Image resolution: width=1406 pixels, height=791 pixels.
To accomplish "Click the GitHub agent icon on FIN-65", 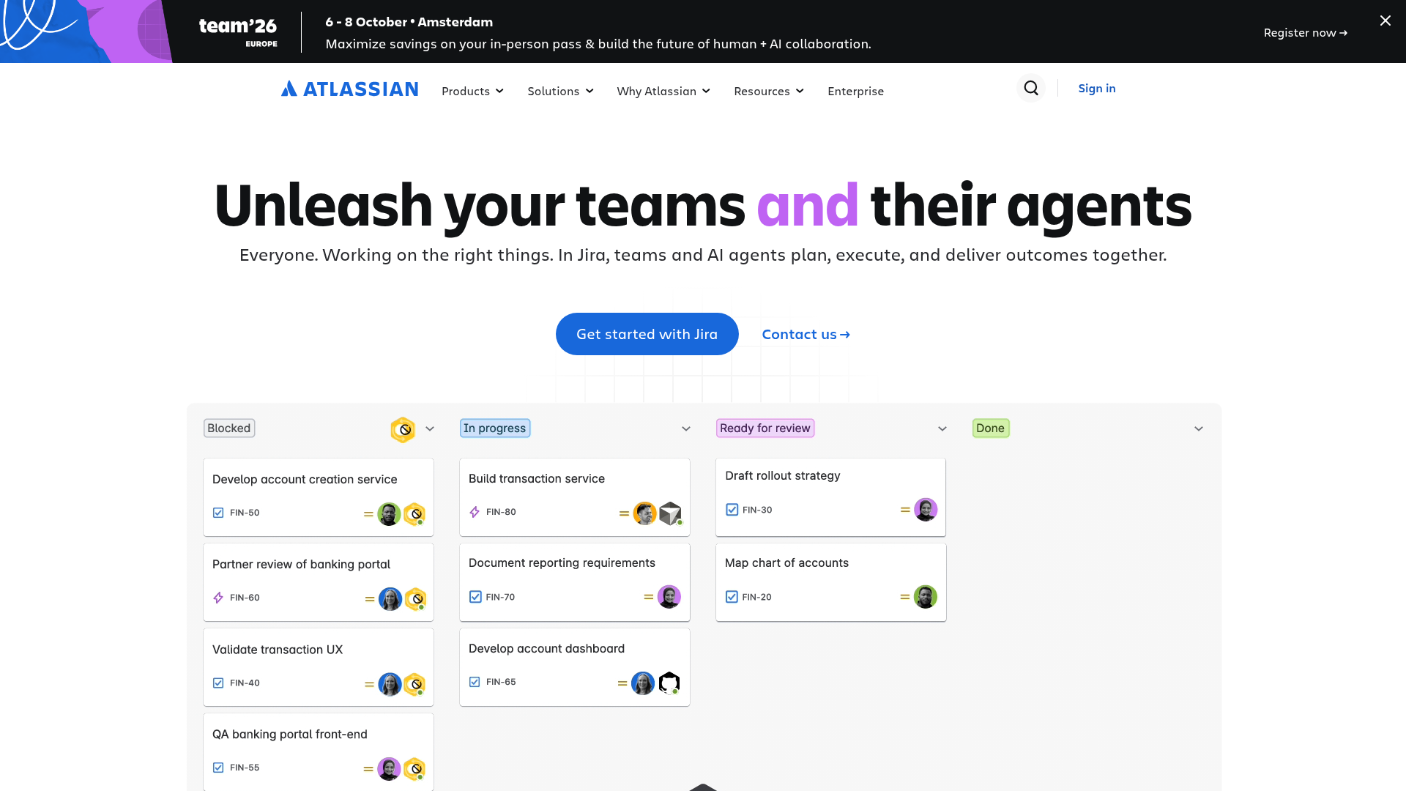I will coord(669,683).
